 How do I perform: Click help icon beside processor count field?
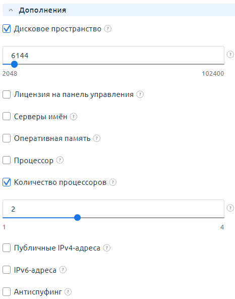point(230,208)
